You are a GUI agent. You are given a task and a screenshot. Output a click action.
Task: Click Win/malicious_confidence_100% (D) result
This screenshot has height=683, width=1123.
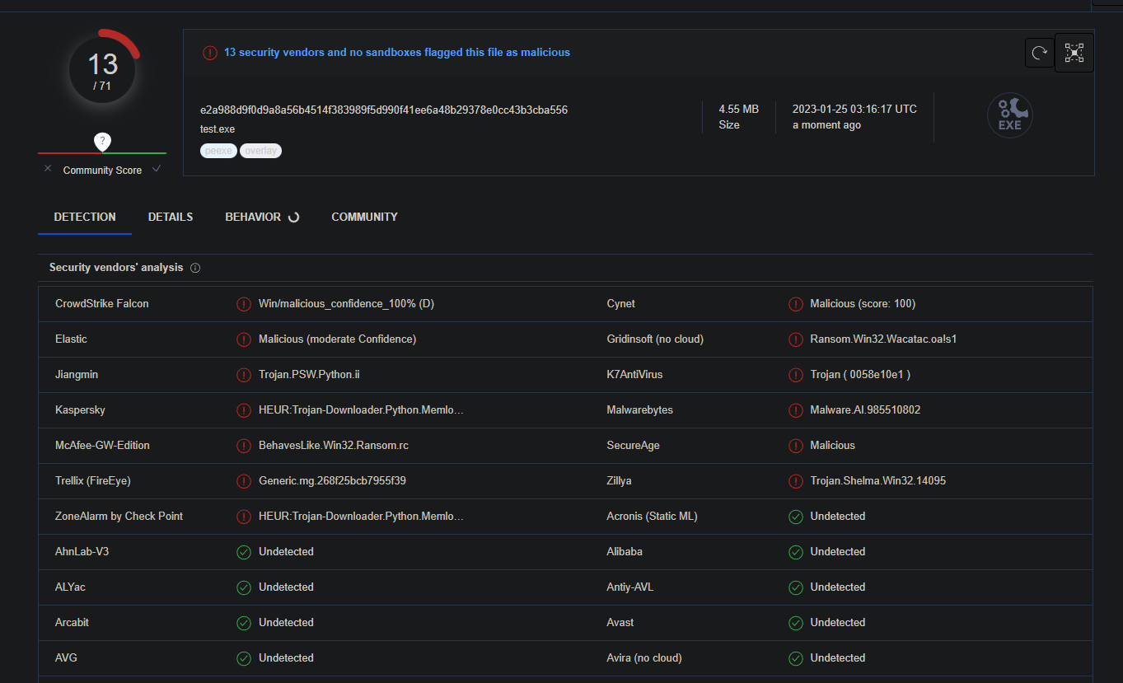pos(346,304)
